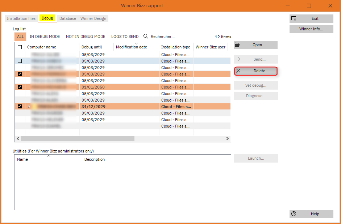
Task: Click the 01/01/2050 date cell
Action: (96, 87)
